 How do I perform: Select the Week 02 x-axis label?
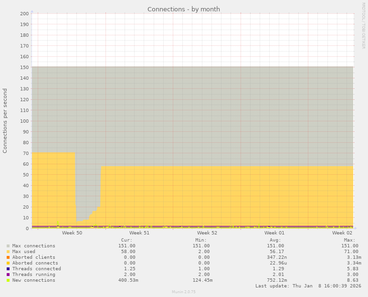[x=342, y=233]
